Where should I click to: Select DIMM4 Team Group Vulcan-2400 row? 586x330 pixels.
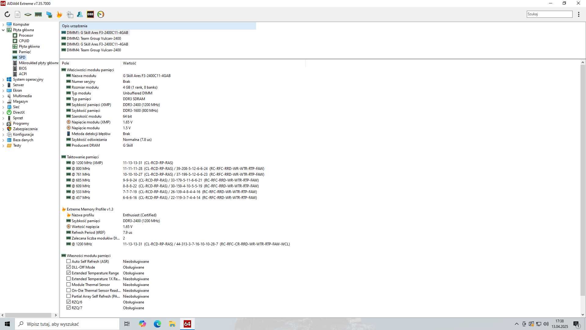click(91, 50)
